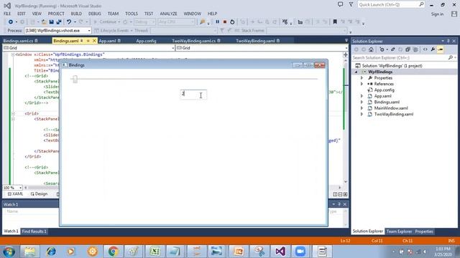The width and height of the screenshot is (460, 258).
Task: Switch to the TwoWayBinding.xaml.cs tab
Action: click(193, 41)
